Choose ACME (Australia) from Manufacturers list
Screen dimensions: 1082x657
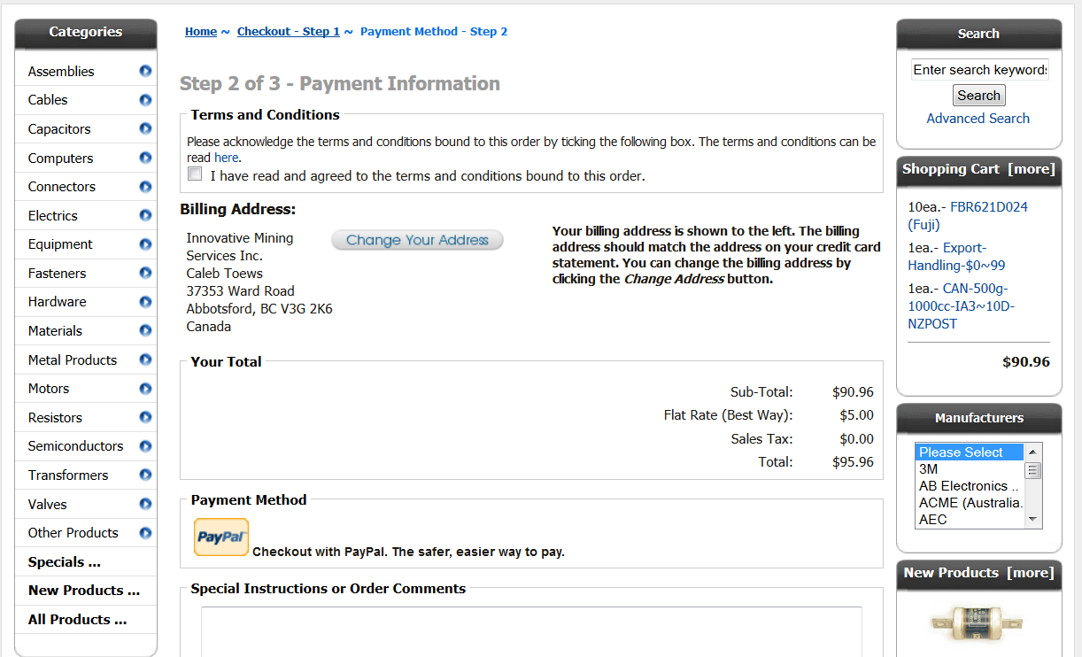pyautogui.click(x=970, y=503)
